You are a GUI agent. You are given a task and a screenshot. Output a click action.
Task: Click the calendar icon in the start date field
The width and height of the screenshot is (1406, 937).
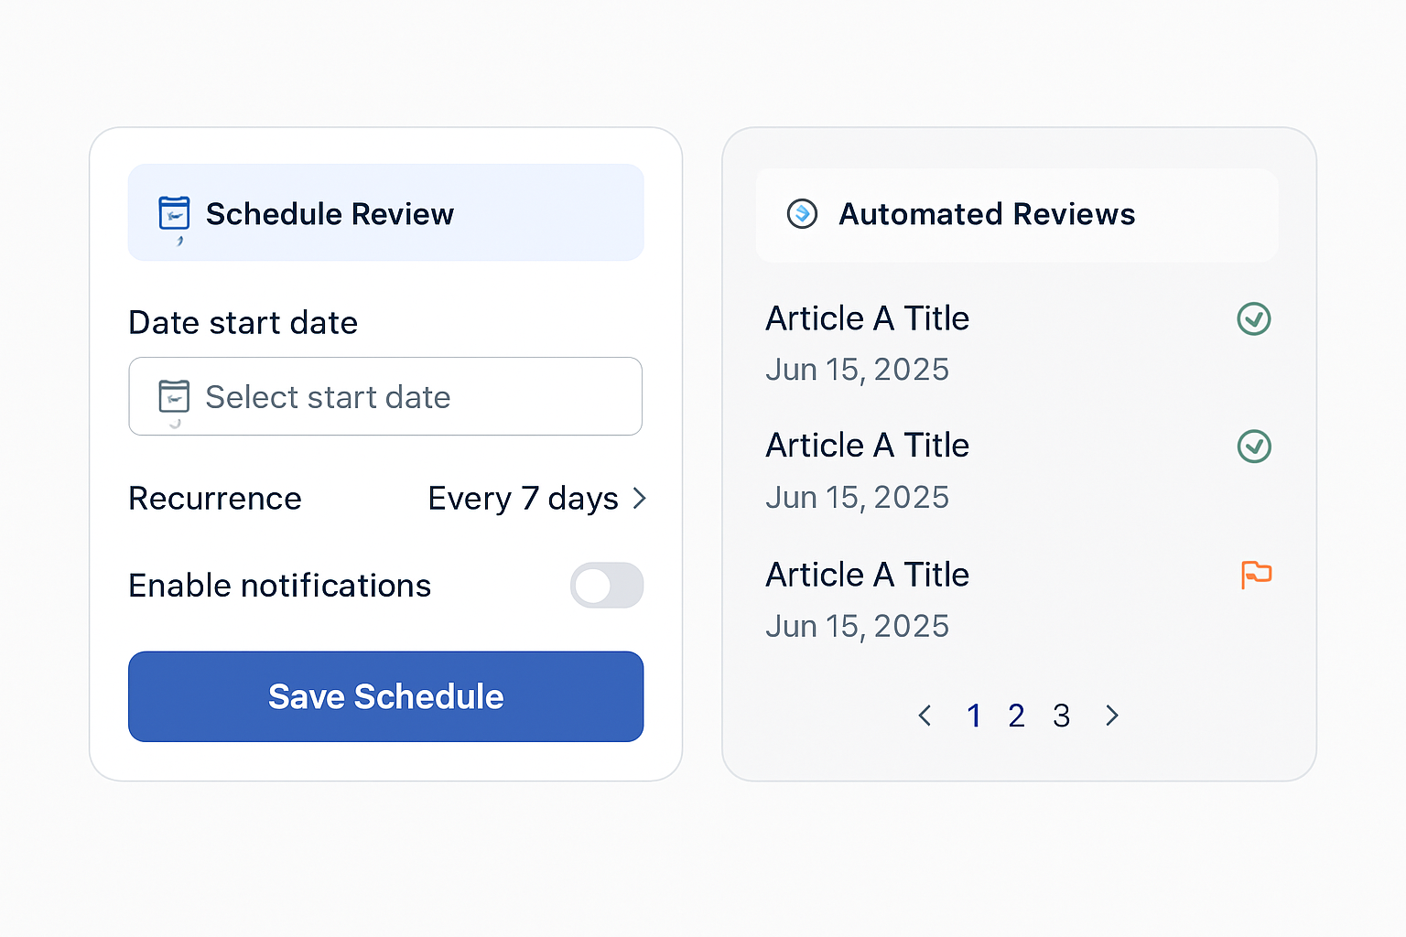click(174, 397)
